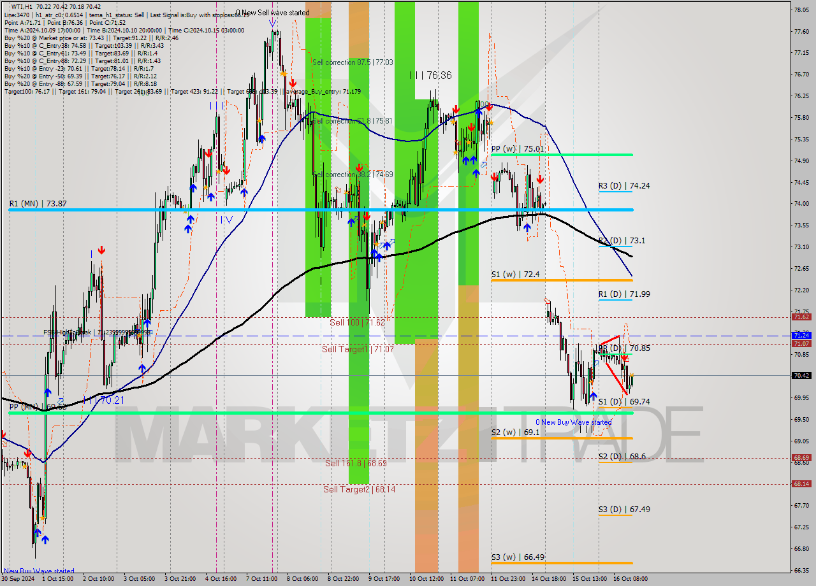Select '11 Oct 23:00' on the time axis
816x586 pixels.
tap(507, 579)
